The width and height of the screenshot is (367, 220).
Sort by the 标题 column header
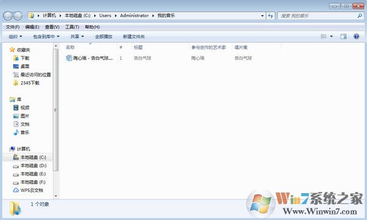(138, 48)
